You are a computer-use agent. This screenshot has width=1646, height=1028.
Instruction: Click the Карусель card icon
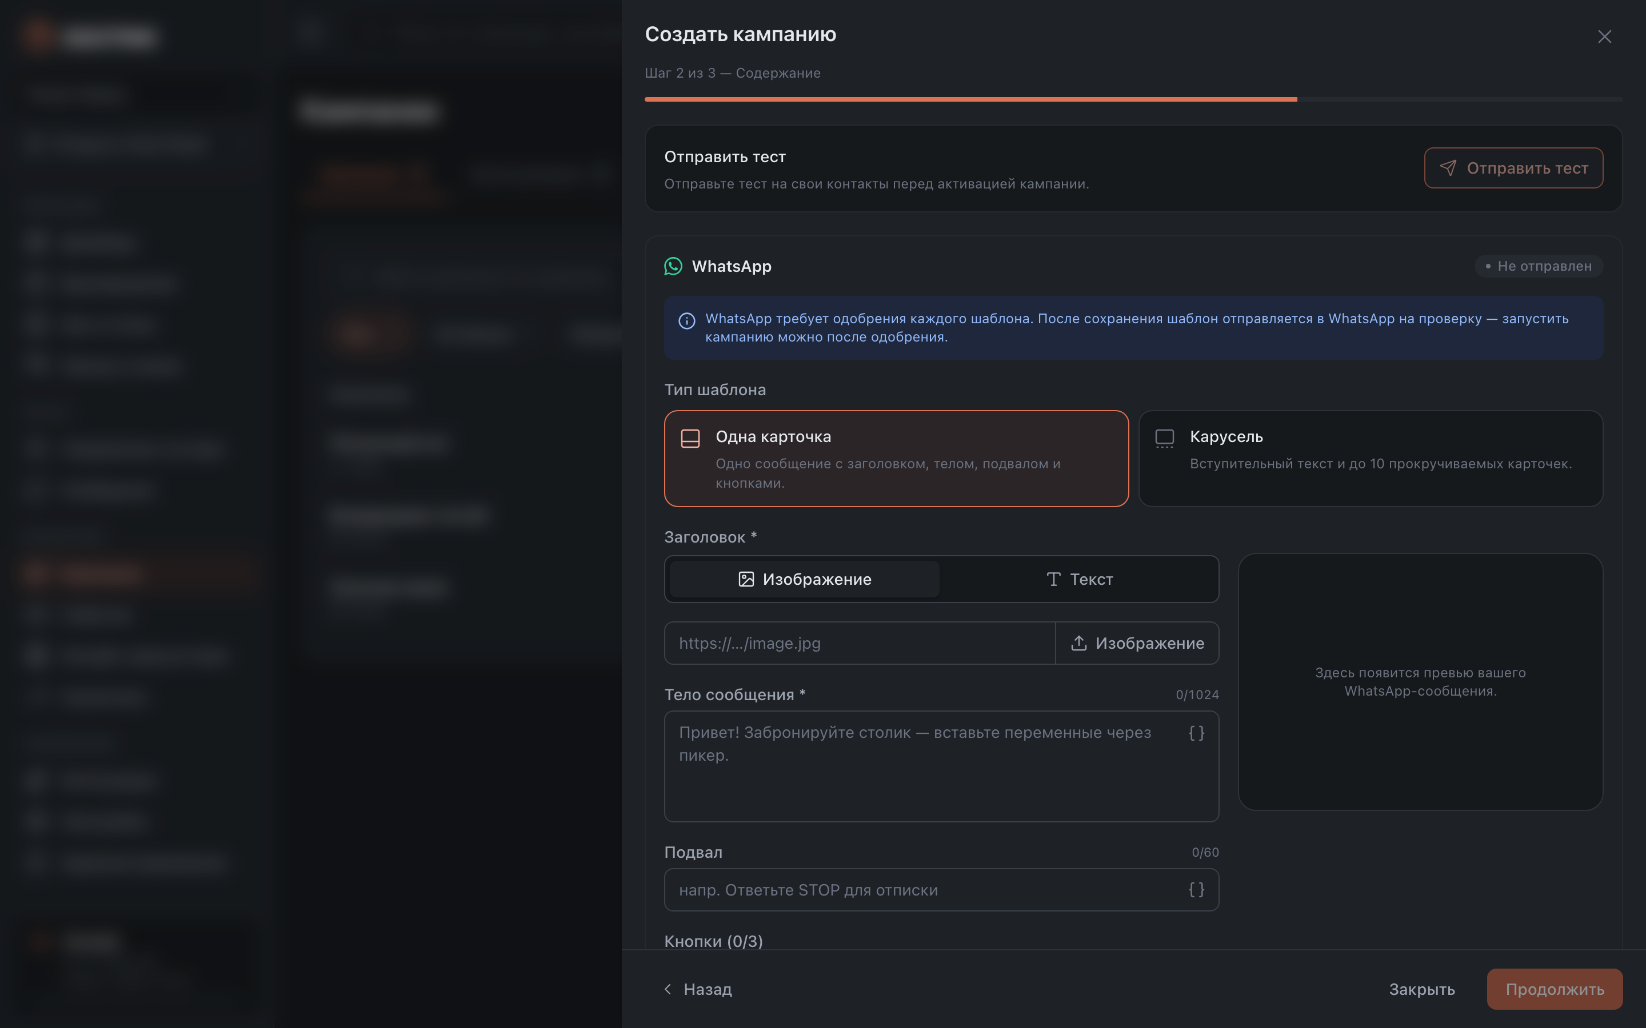pos(1164,439)
